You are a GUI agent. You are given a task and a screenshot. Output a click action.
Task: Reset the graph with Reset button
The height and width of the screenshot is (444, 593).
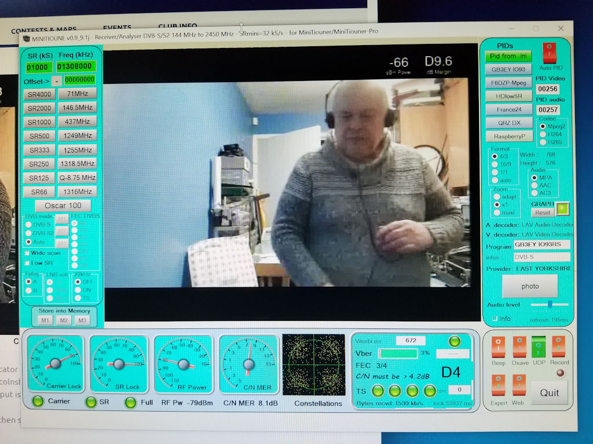[543, 212]
